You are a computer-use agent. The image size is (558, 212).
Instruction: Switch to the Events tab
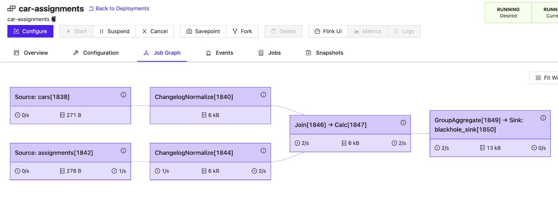pyautogui.click(x=219, y=53)
